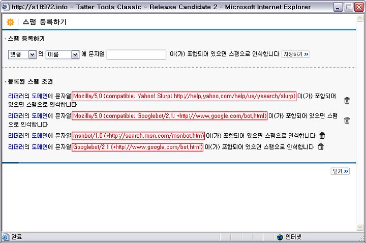The height and width of the screenshot is (243, 366).
Task: Delete the msnbot/1.0 spam rule
Action: (x=322, y=135)
